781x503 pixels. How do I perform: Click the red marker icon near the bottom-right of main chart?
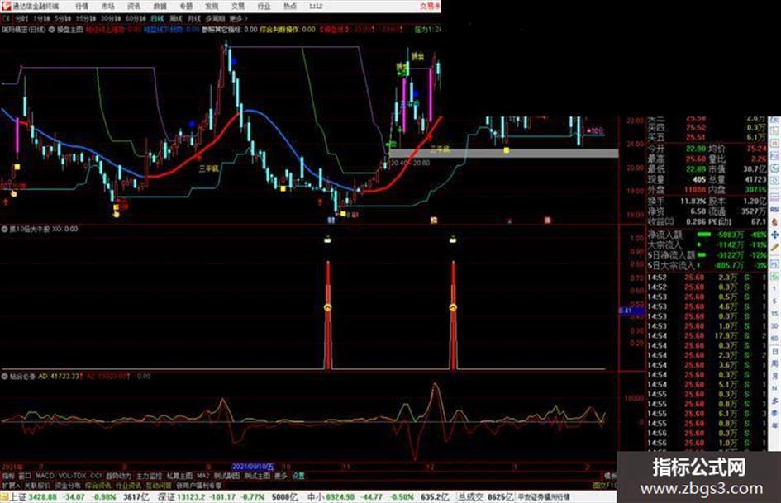547,220
